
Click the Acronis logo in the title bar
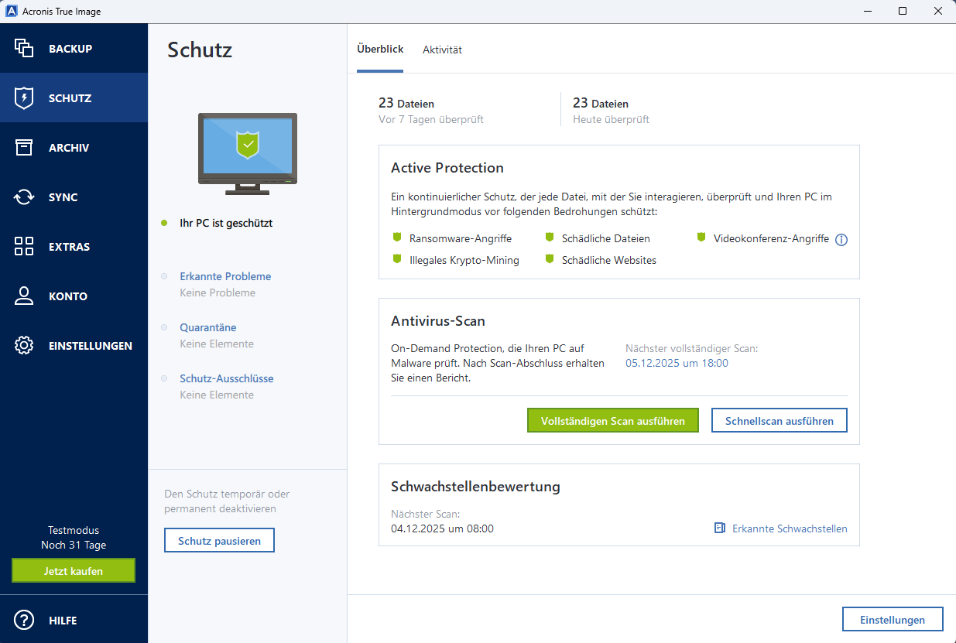10,11
